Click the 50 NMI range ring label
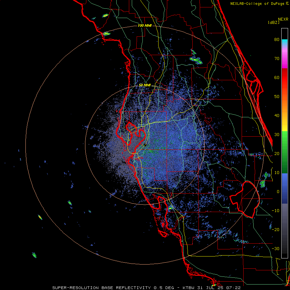The image size is (290, 290). click(145, 85)
